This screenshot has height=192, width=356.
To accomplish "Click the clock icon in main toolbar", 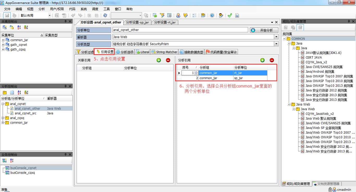I will point(212,15).
